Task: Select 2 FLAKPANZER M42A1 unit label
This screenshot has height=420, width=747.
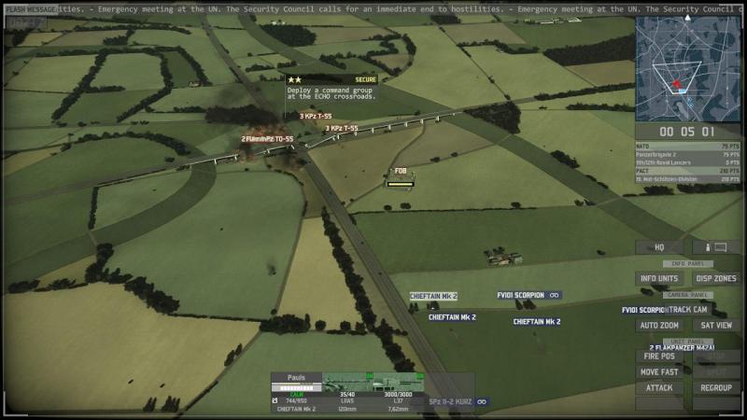Action: click(x=682, y=348)
